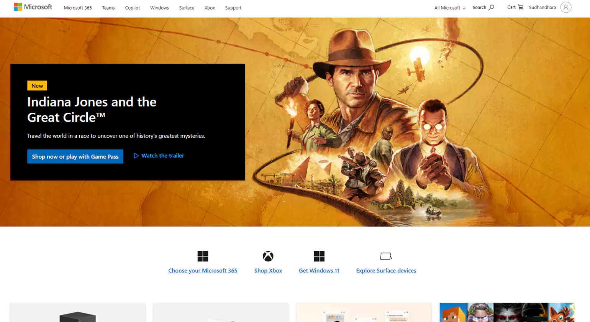Open the Microsoft 365 nav item
The width and height of the screenshot is (590, 322).
78,8
